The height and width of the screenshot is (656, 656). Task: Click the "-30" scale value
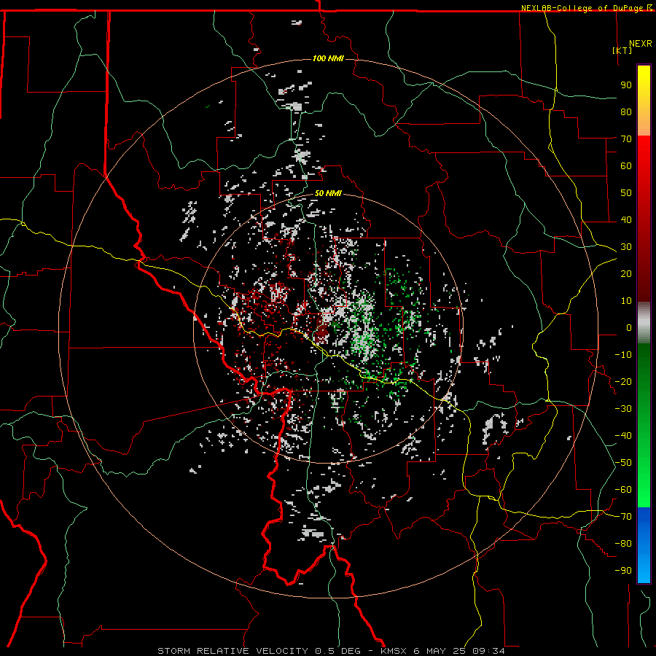click(623, 409)
